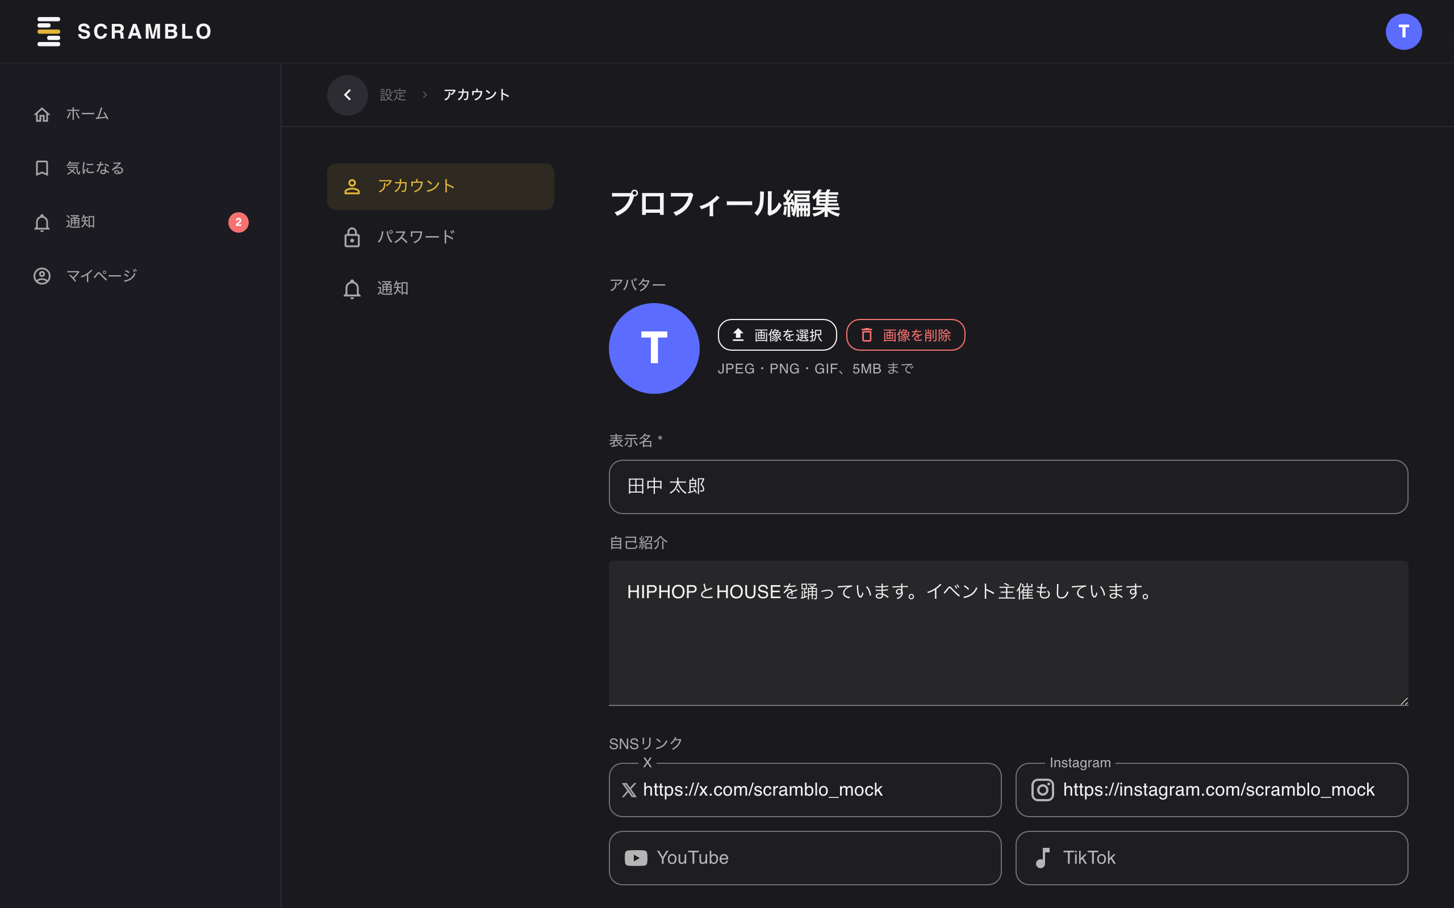Click the X logo in the link field

(x=629, y=790)
